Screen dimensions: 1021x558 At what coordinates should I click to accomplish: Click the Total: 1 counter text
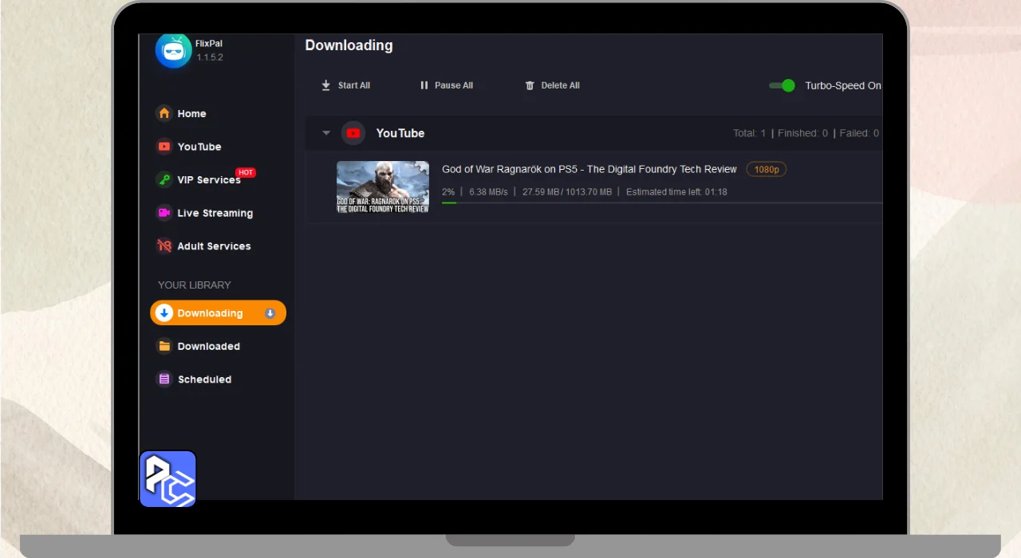(749, 133)
